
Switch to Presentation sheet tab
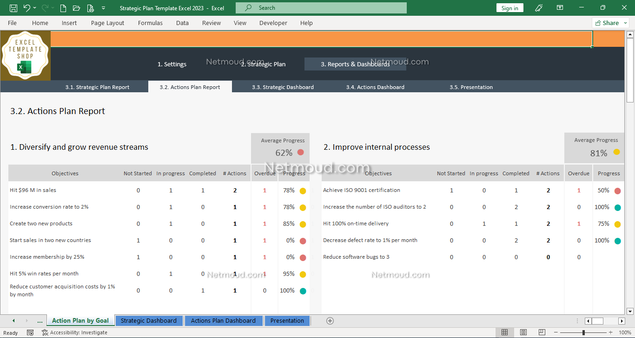pyautogui.click(x=287, y=320)
